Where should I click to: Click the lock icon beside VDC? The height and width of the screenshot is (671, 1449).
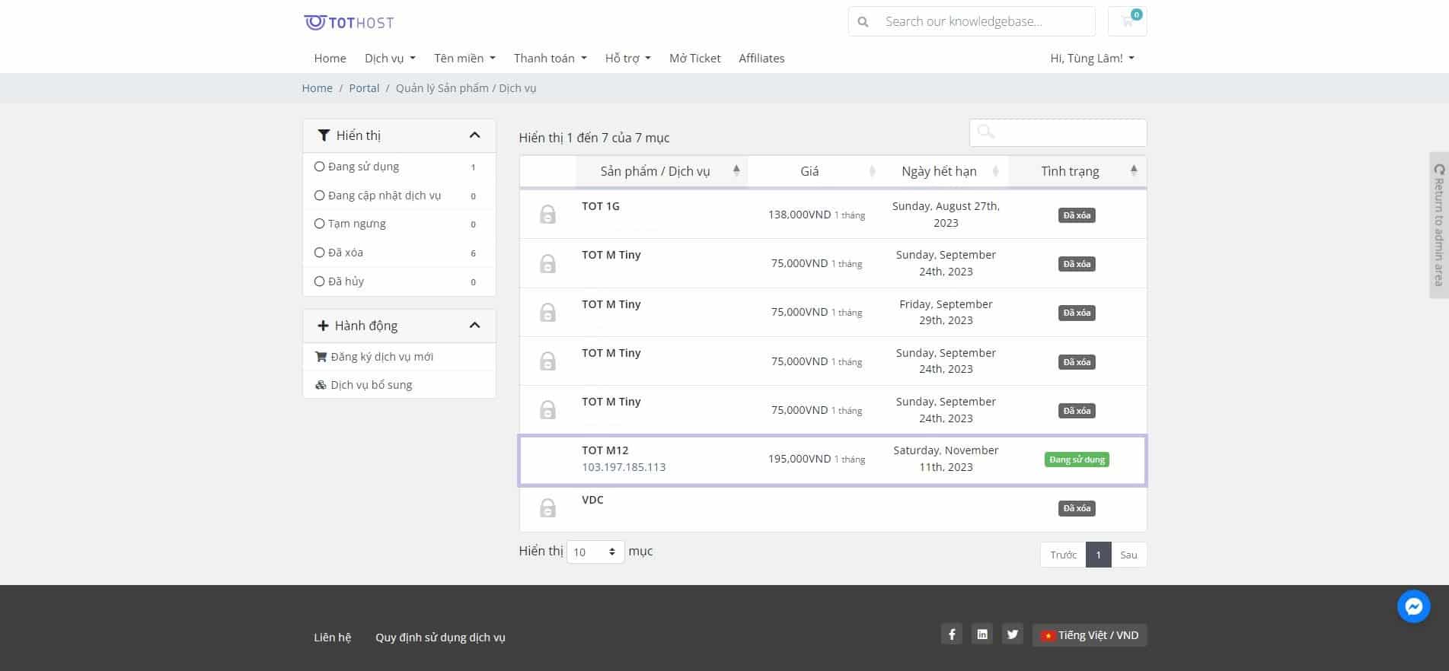pos(547,507)
